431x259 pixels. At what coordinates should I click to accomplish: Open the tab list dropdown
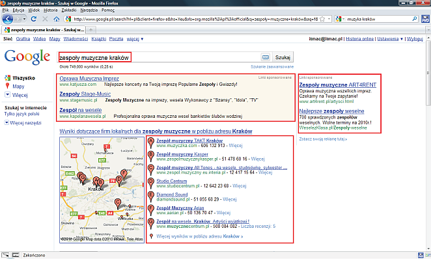(428, 30)
